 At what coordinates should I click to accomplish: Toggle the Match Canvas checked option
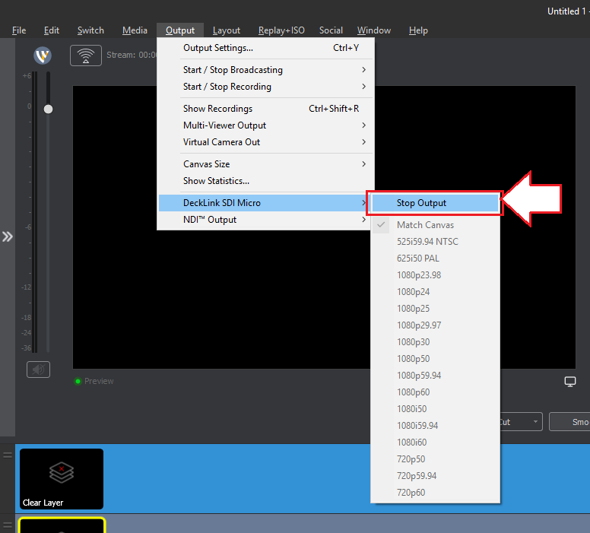click(x=435, y=225)
